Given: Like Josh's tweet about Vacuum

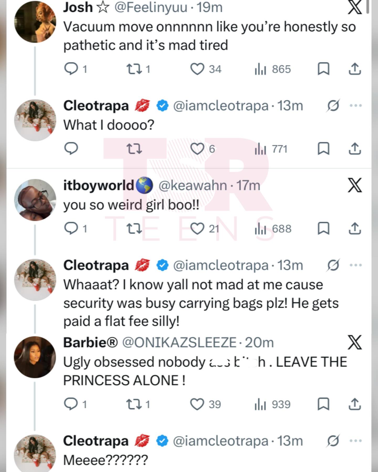Looking at the screenshot, I should point(197,69).
